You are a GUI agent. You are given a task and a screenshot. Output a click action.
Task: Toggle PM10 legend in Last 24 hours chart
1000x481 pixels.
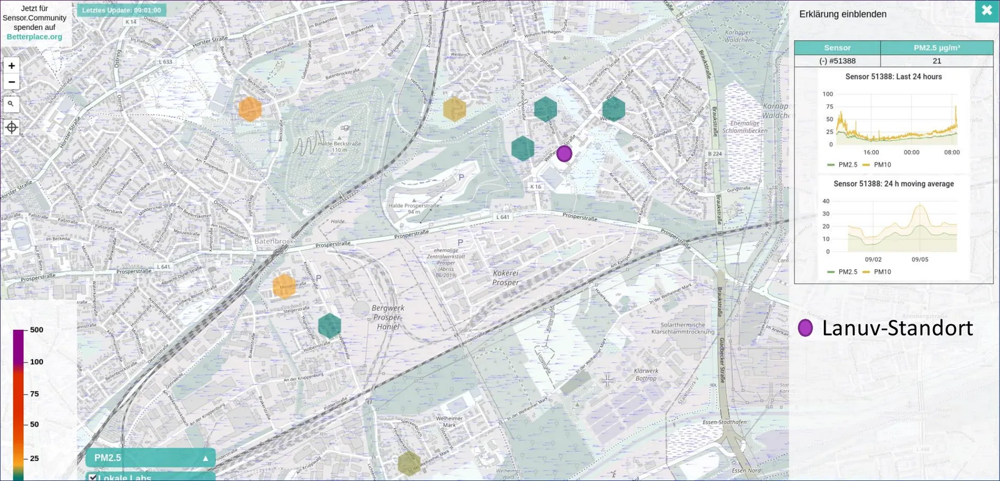877,165
